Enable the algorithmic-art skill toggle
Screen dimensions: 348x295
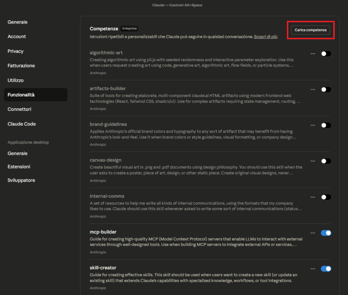pyautogui.click(x=326, y=54)
